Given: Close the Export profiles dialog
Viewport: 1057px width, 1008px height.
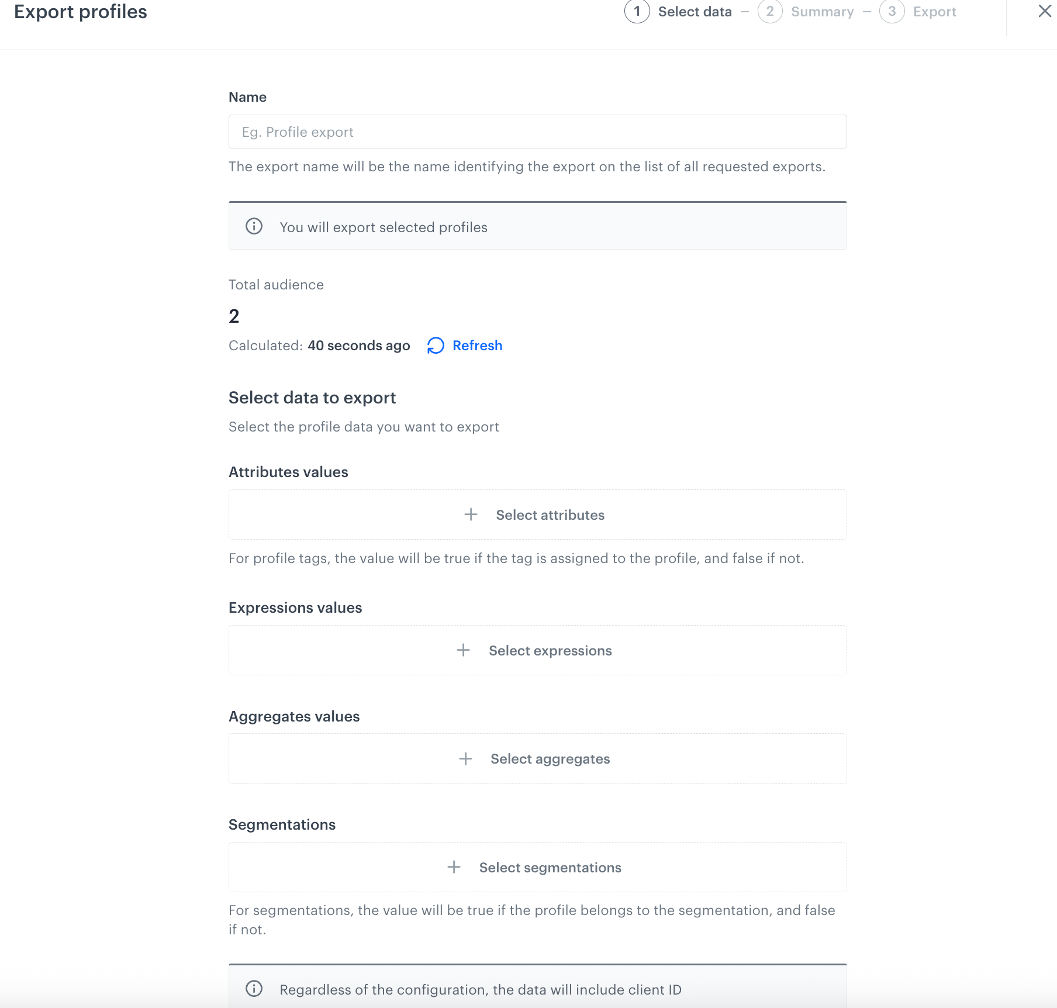Looking at the screenshot, I should 1044,11.
